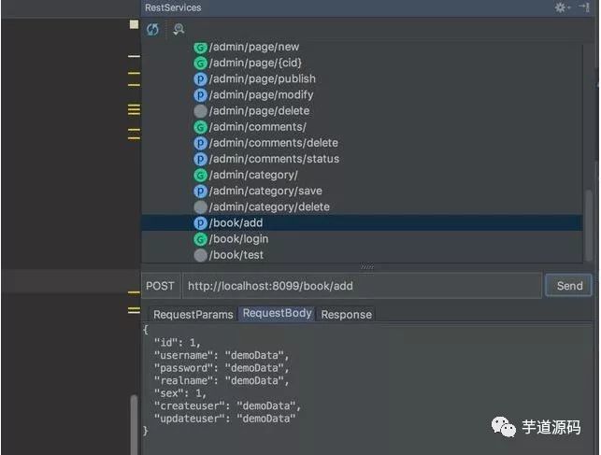Click gray icon beside /book/test

[200, 255]
